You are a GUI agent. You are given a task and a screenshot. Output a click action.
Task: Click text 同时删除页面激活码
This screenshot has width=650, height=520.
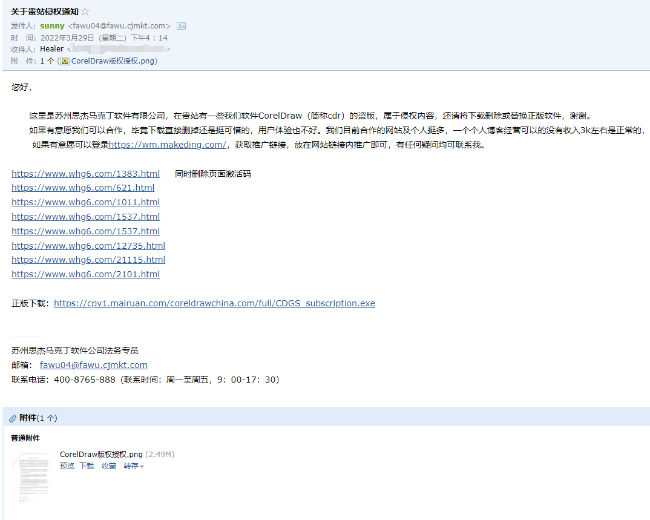213,174
